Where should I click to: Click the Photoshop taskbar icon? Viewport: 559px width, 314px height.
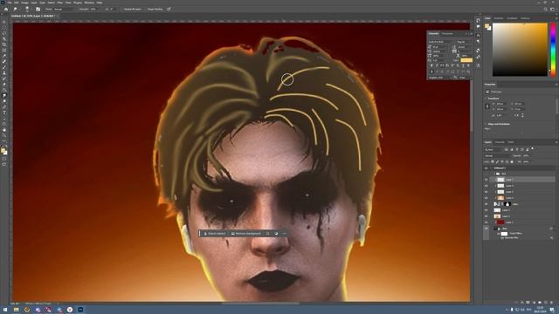tap(80, 310)
